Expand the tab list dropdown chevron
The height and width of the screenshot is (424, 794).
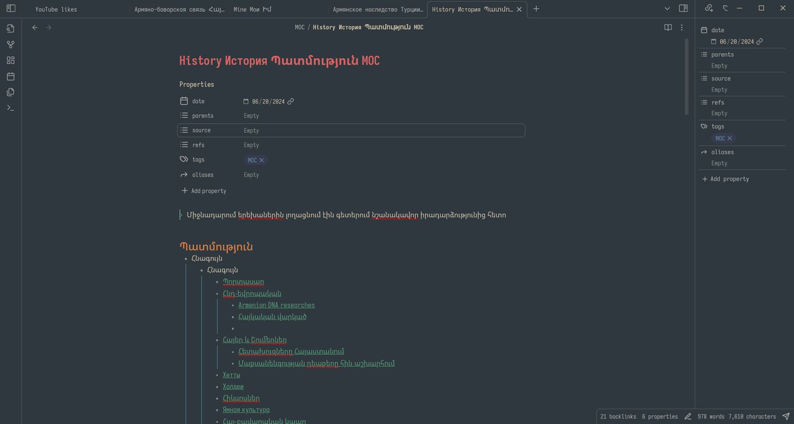667,9
